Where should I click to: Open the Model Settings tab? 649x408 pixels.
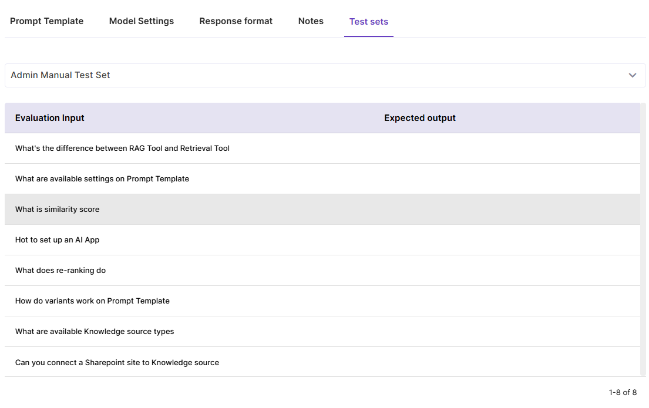coord(142,21)
